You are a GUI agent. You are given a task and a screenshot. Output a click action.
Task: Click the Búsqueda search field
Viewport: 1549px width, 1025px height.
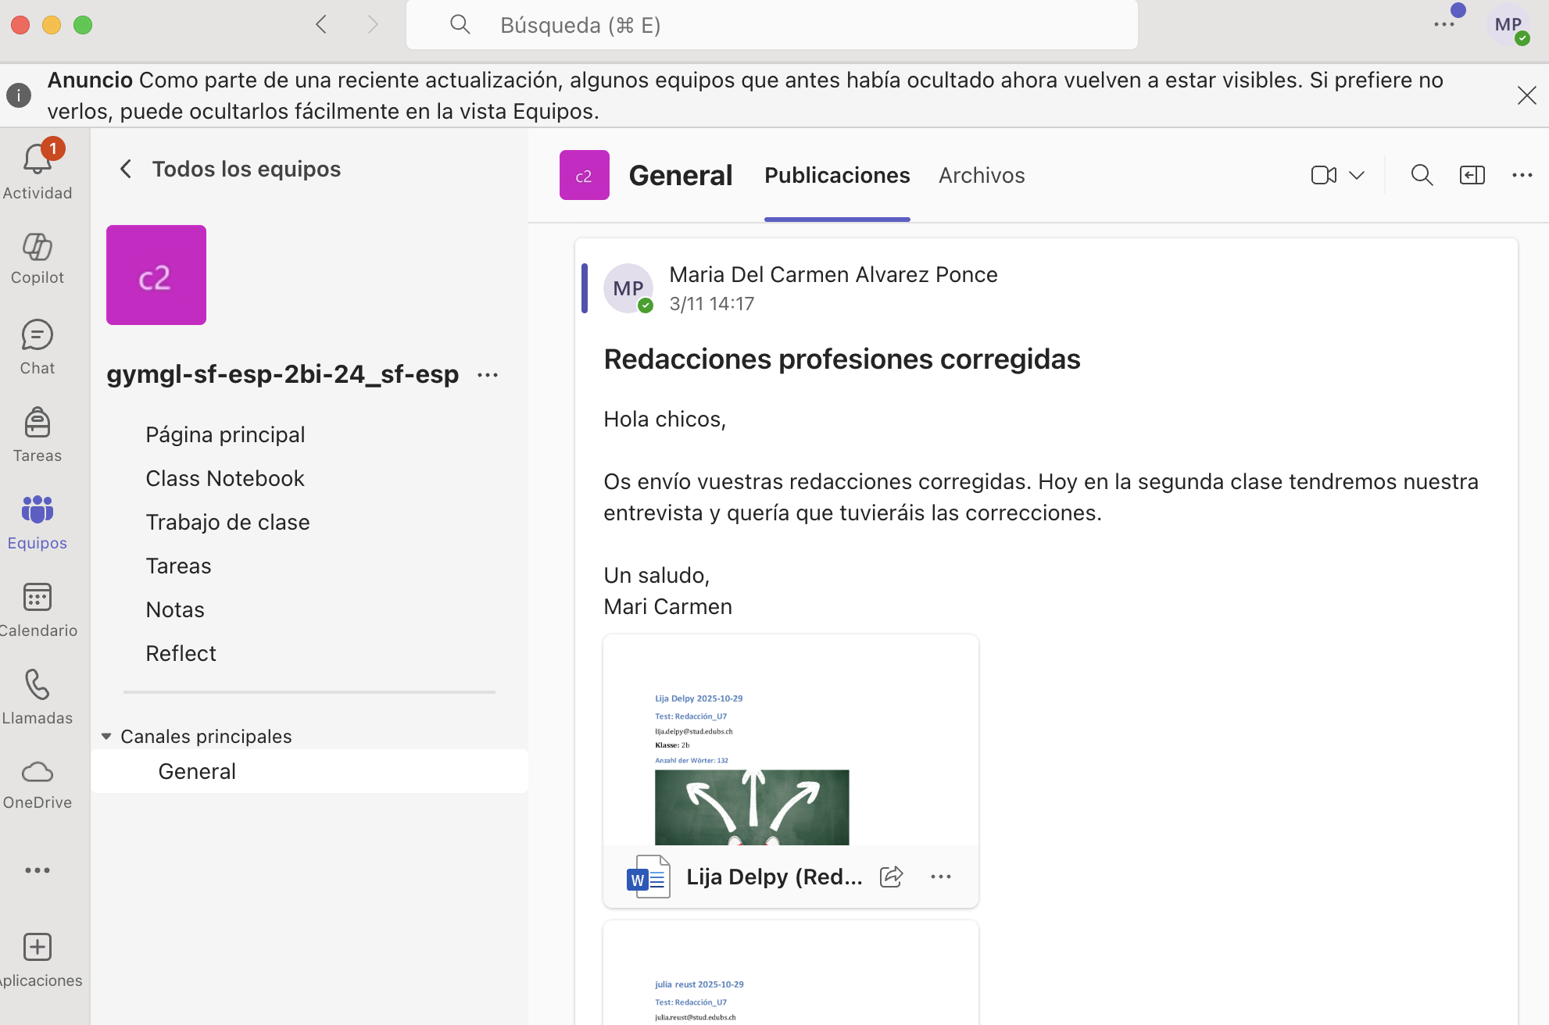[x=771, y=25]
